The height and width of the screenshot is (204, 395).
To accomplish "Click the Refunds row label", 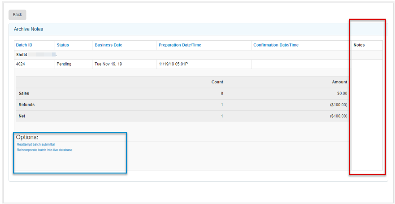I will click(x=26, y=105).
